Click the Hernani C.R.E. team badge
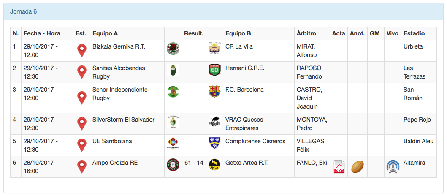 click(215, 70)
